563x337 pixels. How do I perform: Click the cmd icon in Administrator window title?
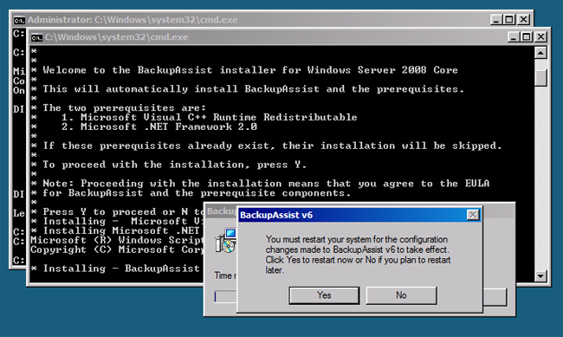click(x=19, y=20)
